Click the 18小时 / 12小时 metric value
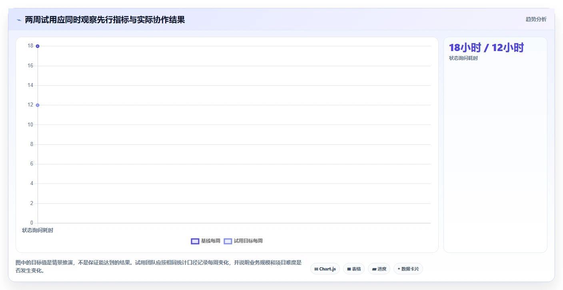This screenshot has height=290, width=563. click(x=486, y=48)
